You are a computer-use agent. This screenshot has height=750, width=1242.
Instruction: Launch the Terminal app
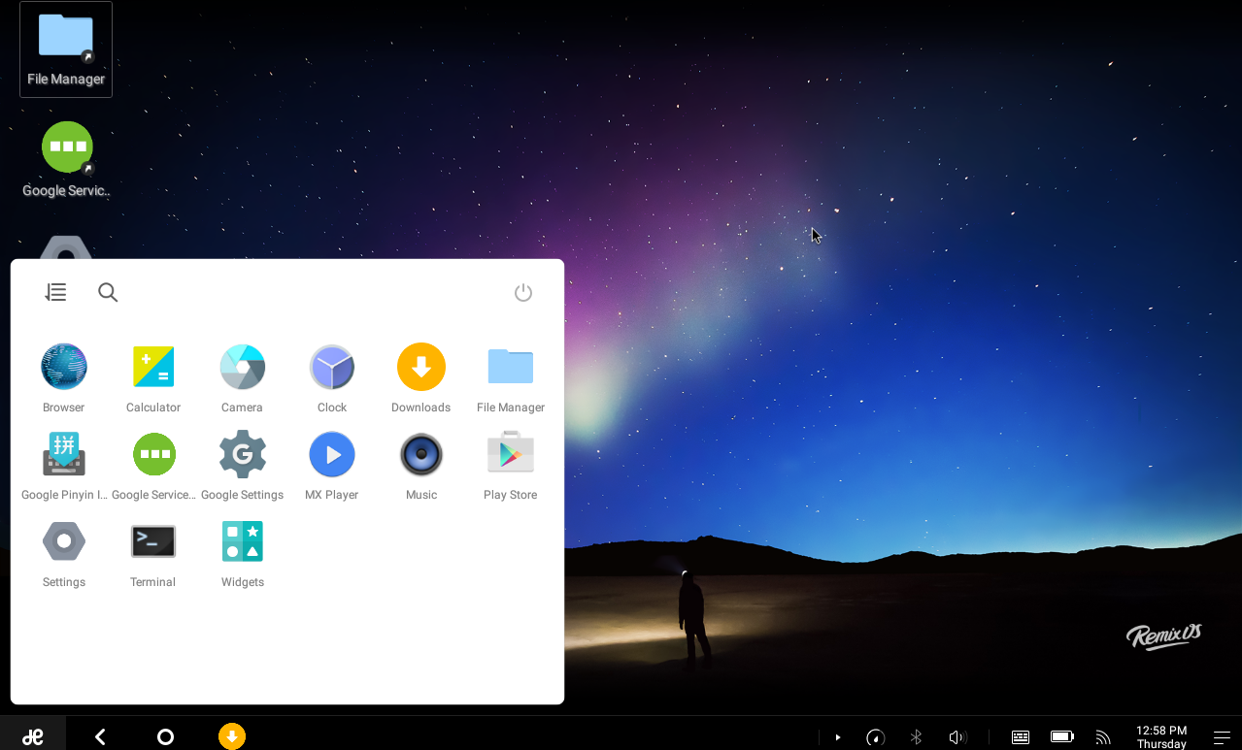click(x=152, y=541)
